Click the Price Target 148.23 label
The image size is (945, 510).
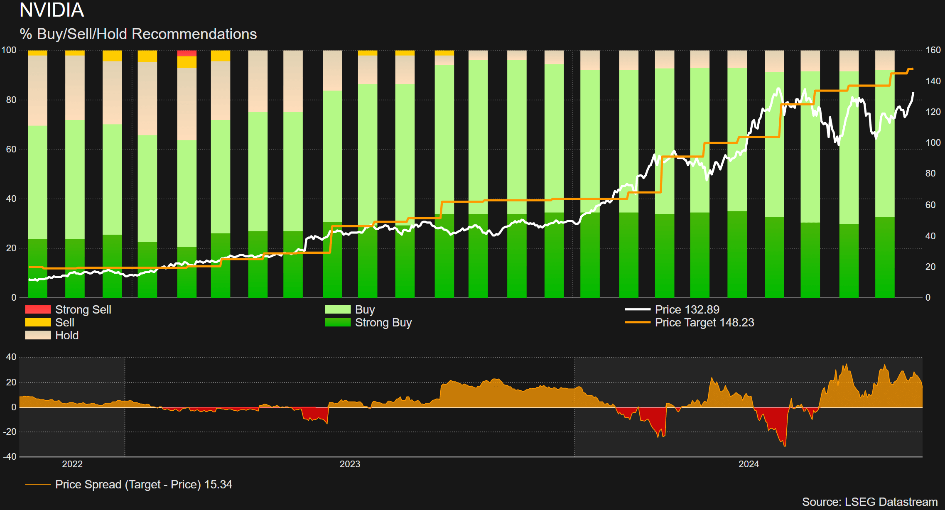[704, 322]
